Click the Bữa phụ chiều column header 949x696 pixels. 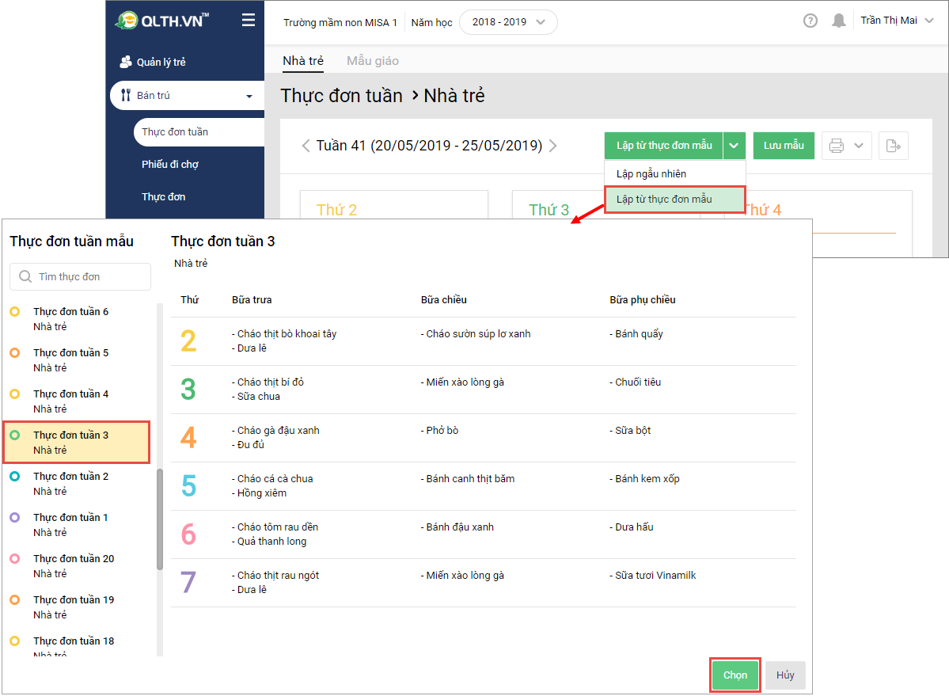point(643,300)
